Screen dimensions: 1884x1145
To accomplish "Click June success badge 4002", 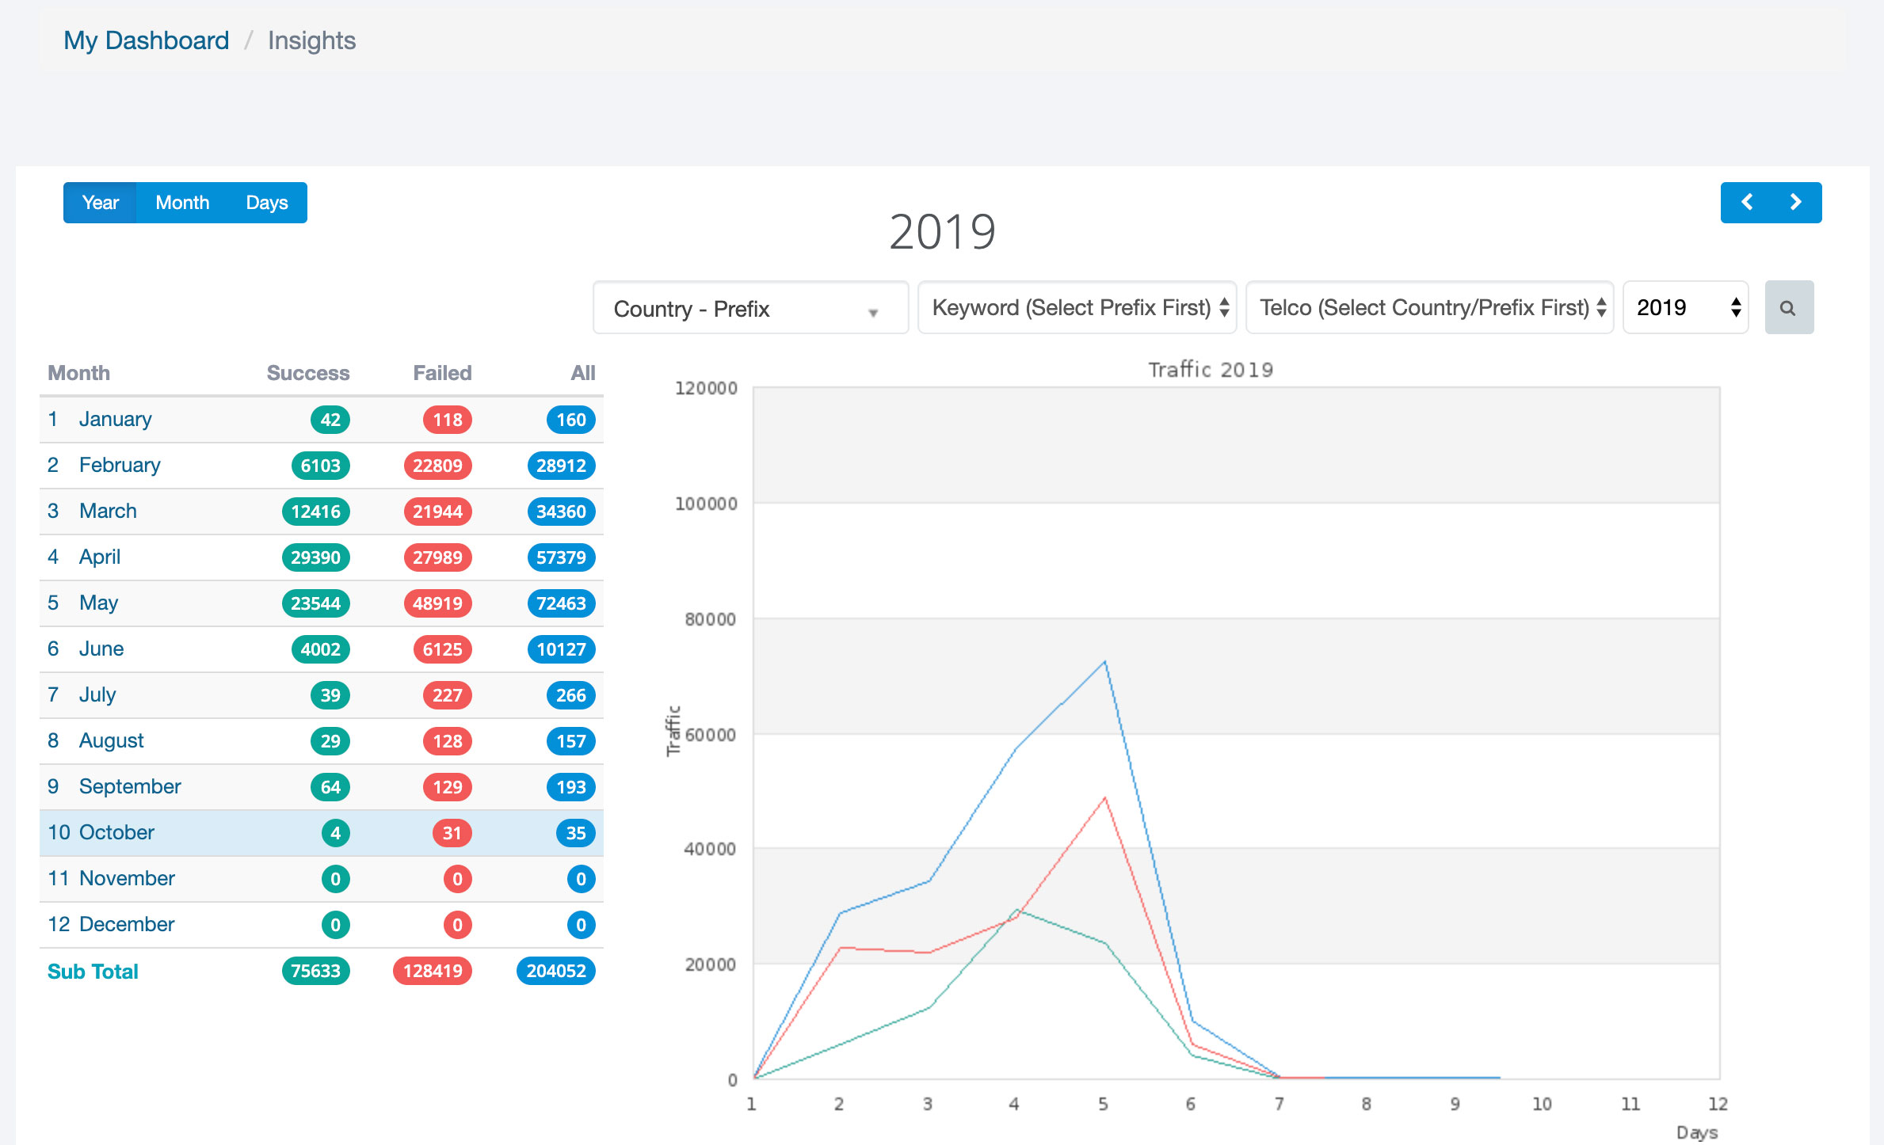I will [x=321, y=649].
